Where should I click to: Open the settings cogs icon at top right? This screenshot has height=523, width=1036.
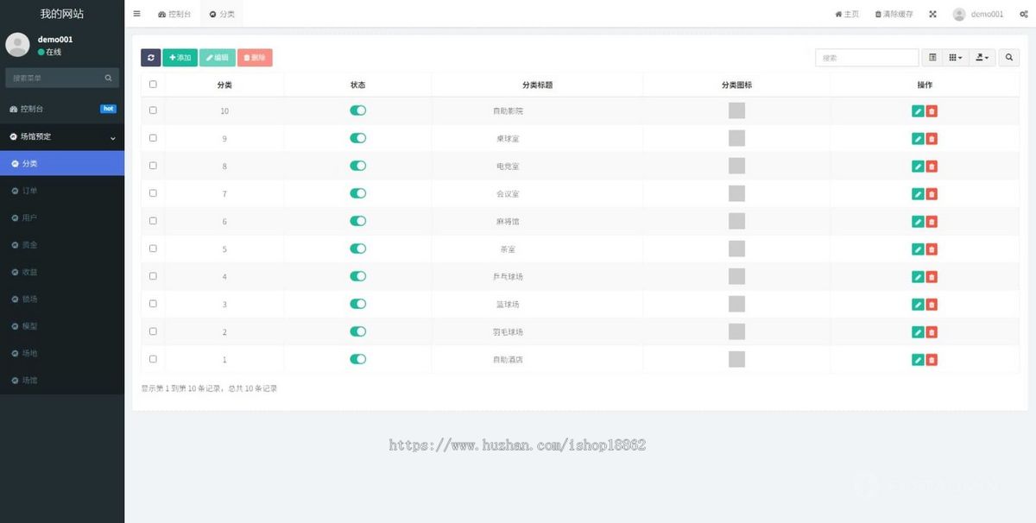click(x=1023, y=14)
